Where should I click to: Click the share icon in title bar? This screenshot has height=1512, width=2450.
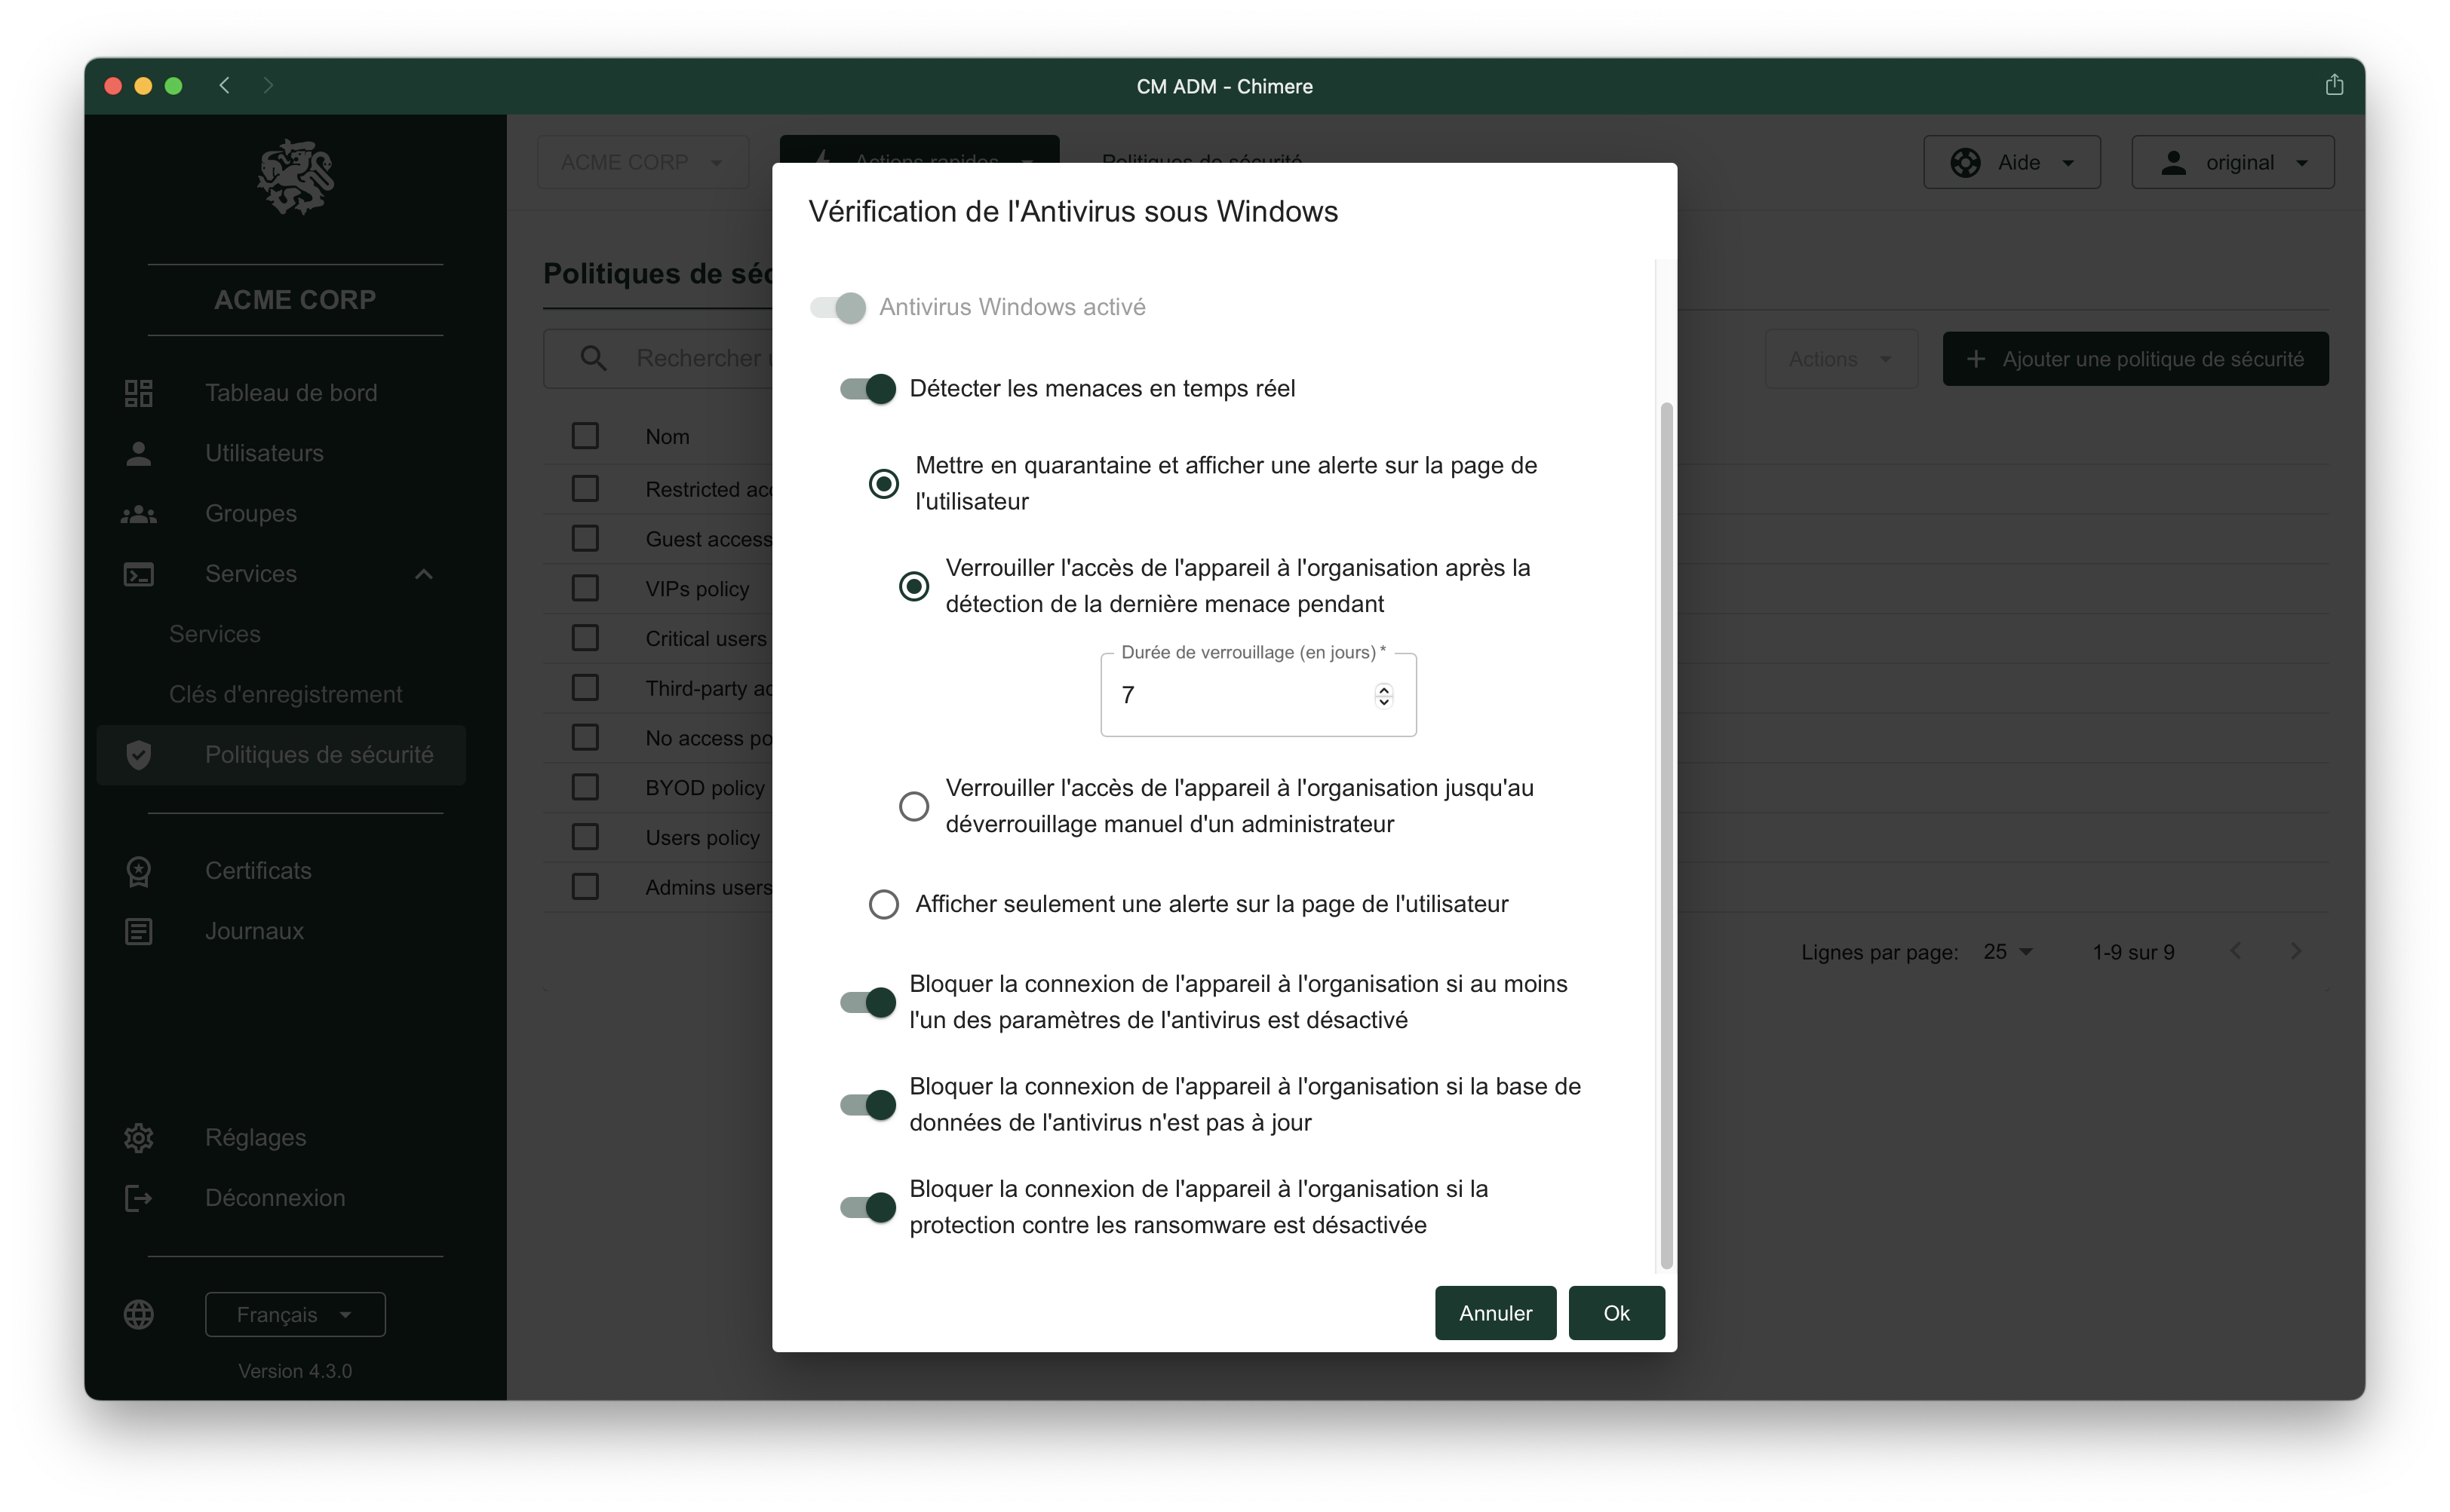click(2334, 85)
